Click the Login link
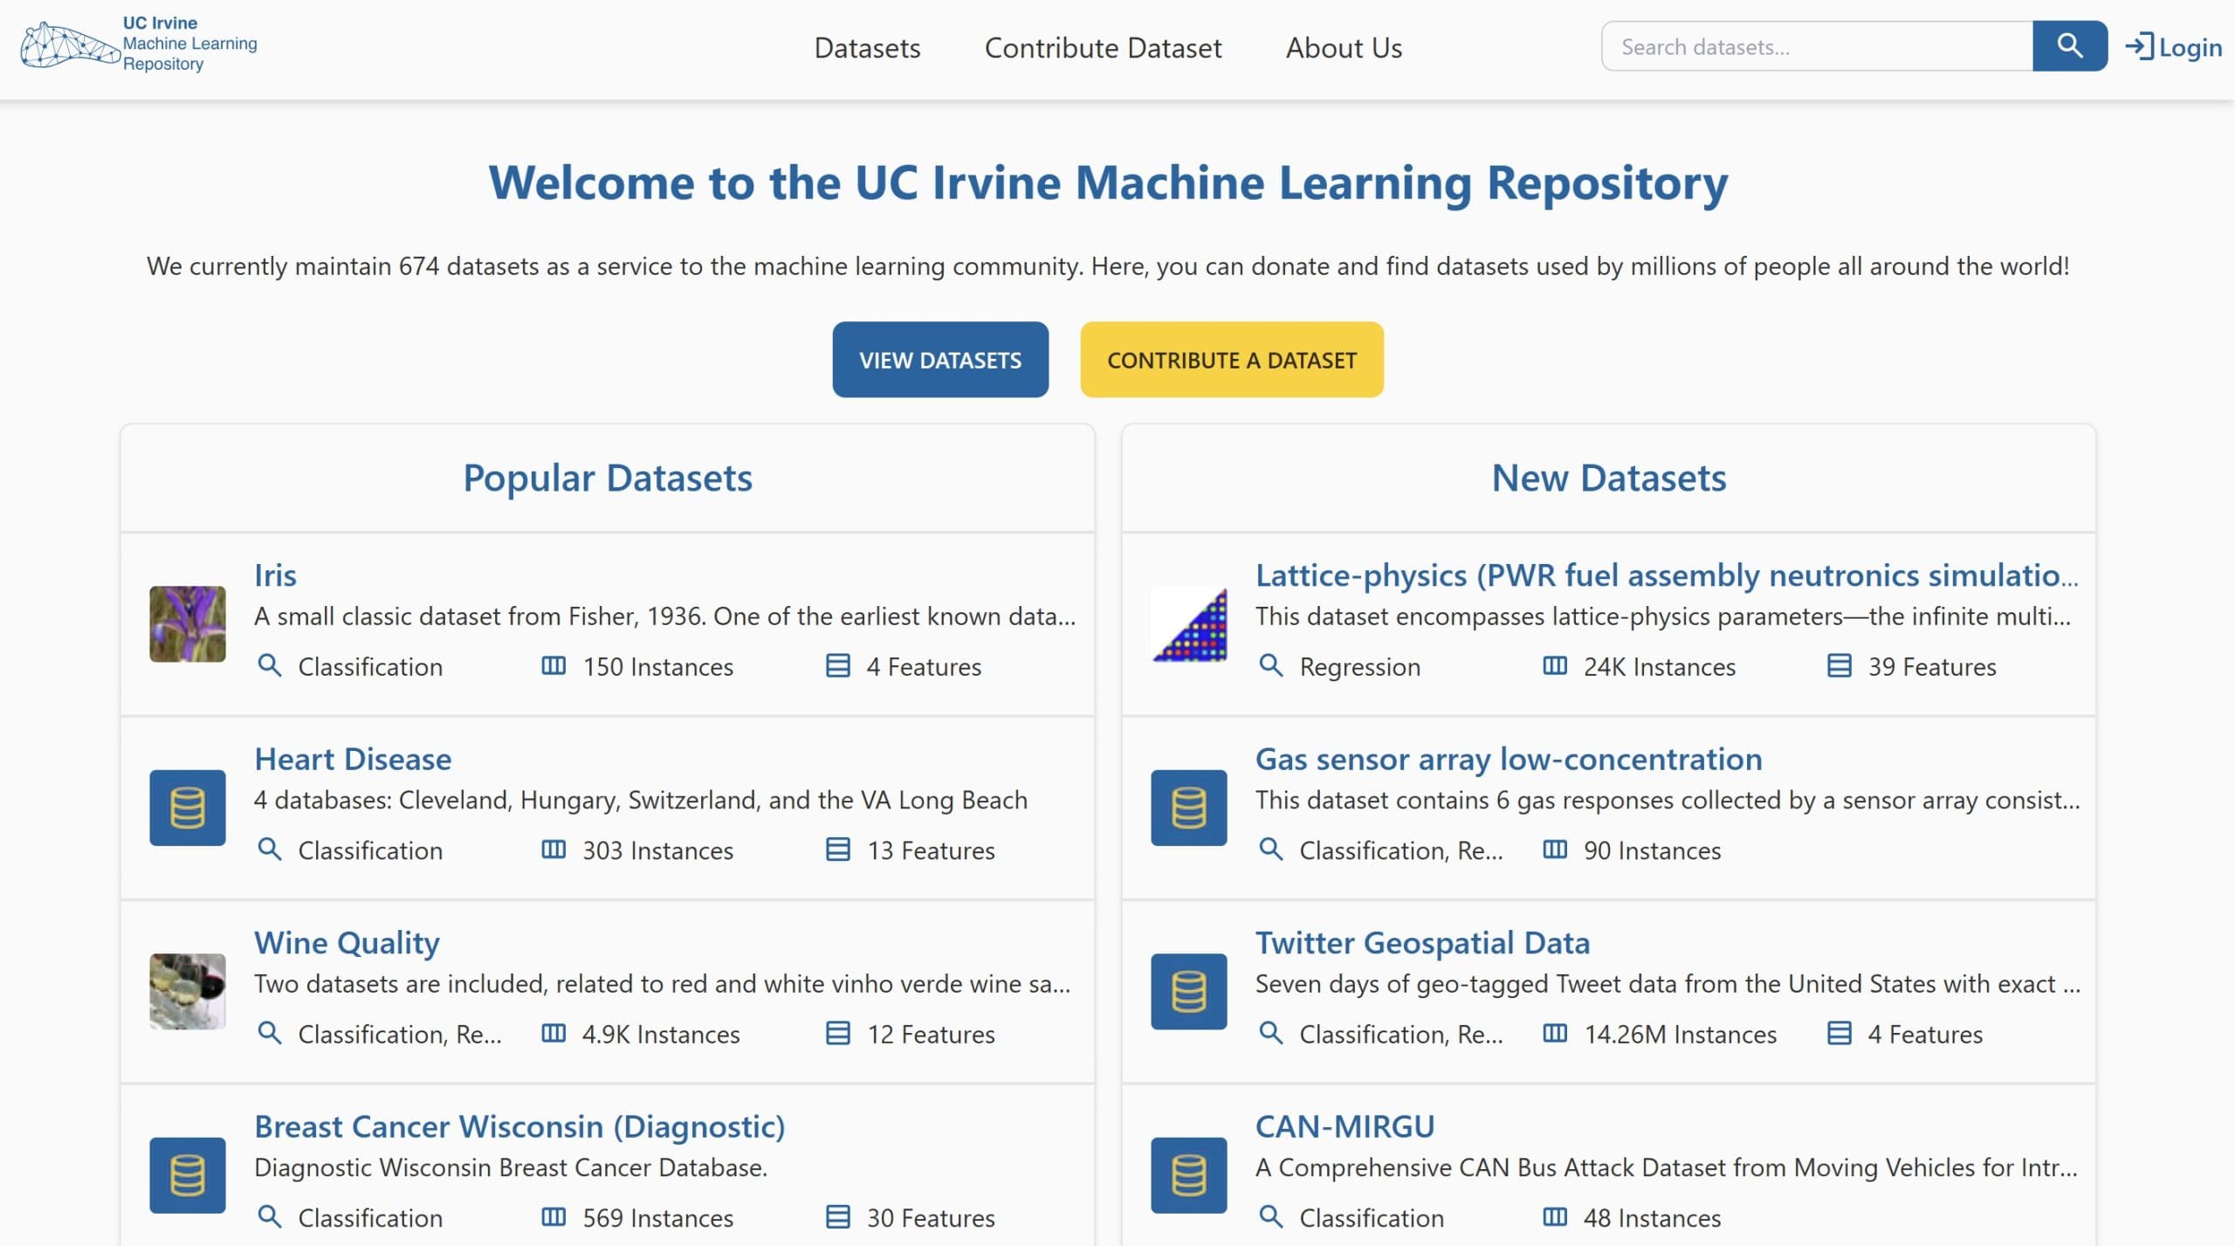The width and height of the screenshot is (2235, 1246). (x=2174, y=46)
